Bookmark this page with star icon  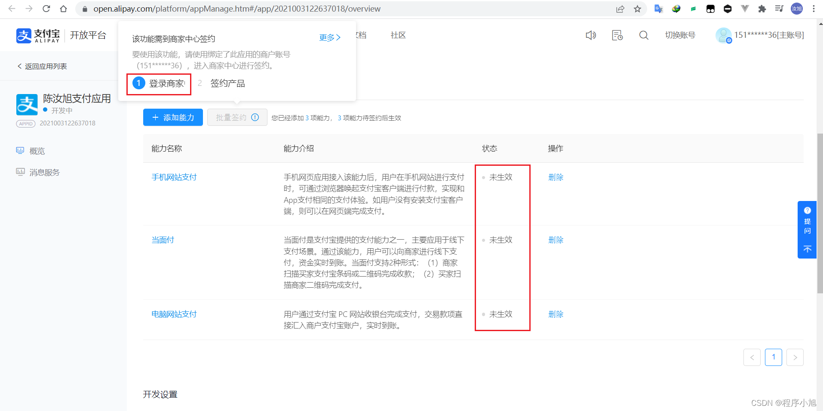coord(637,9)
